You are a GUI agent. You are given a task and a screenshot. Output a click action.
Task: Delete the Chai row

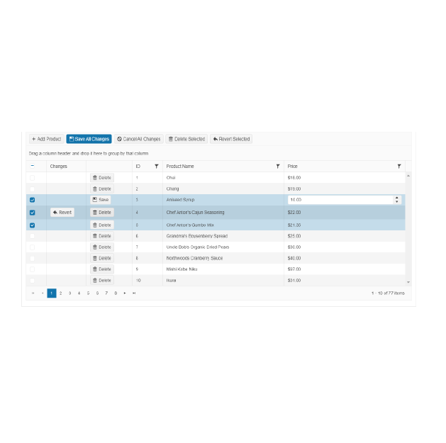click(x=102, y=178)
